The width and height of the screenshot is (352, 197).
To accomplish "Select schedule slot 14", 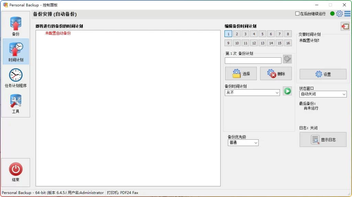I will (x=271, y=43).
